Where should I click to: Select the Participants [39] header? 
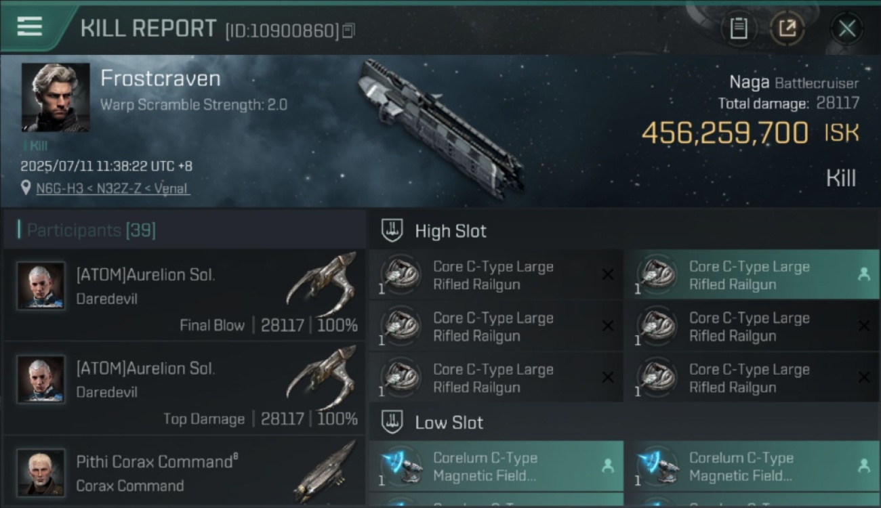pyautogui.click(x=91, y=230)
